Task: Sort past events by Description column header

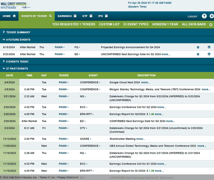Action: coord(146,76)
